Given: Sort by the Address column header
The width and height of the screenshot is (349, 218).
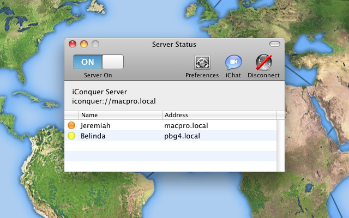Looking at the screenshot, I should click(x=219, y=115).
